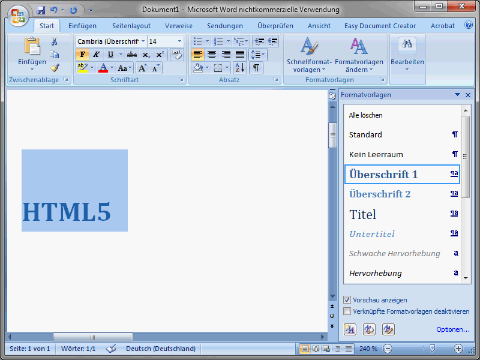The width and height of the screenshot is (480, 360).
Task: Grow font size with large A
Action: (x=142, y=68)
